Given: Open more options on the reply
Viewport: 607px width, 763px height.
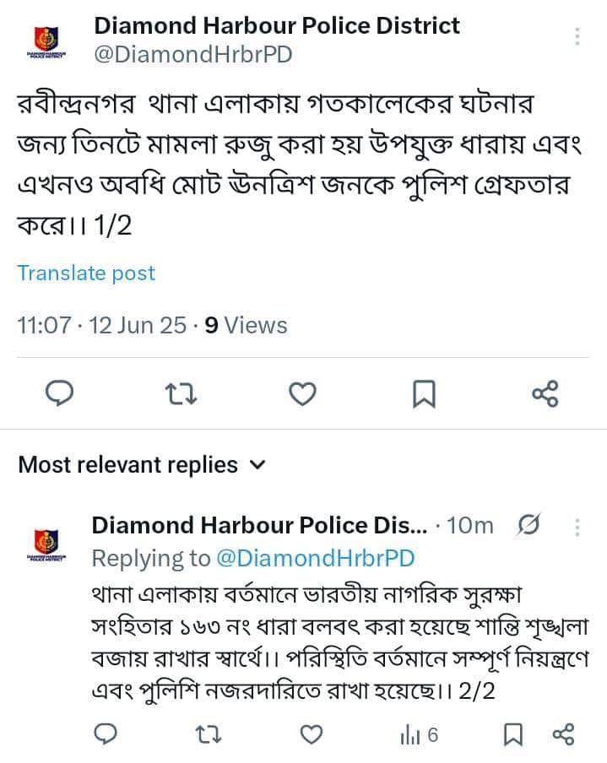Looking at the screenshot, I should (577, 527).
